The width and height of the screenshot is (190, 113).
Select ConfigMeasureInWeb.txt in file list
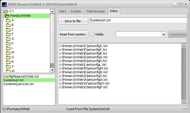tap(21, 76)
